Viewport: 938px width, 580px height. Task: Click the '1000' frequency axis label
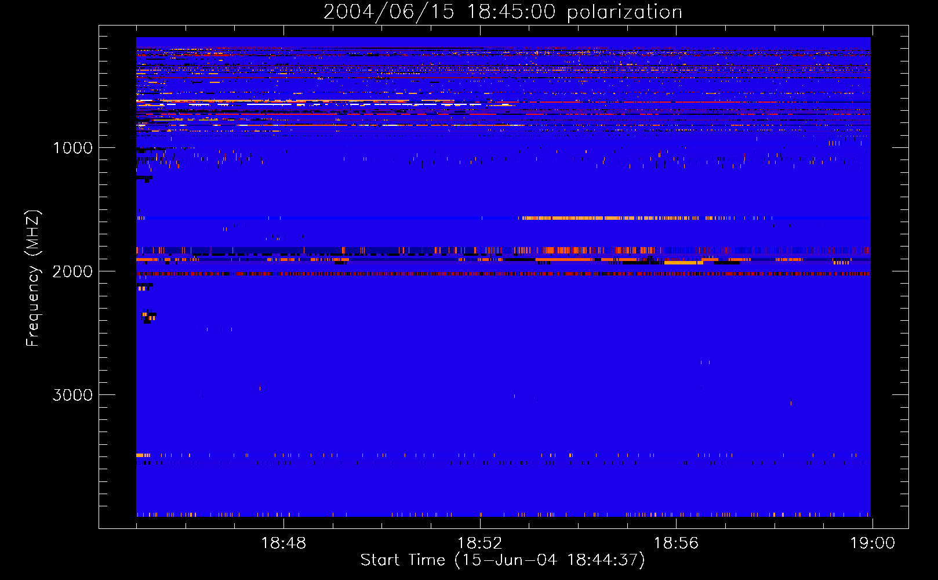click(72, 148)
